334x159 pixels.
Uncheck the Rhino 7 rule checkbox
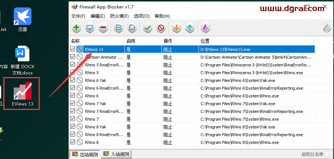coord(72,119)
